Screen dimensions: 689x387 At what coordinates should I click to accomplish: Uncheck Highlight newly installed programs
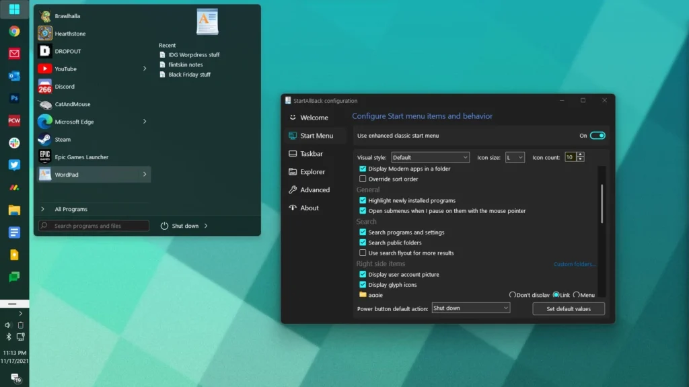point(363,200)
